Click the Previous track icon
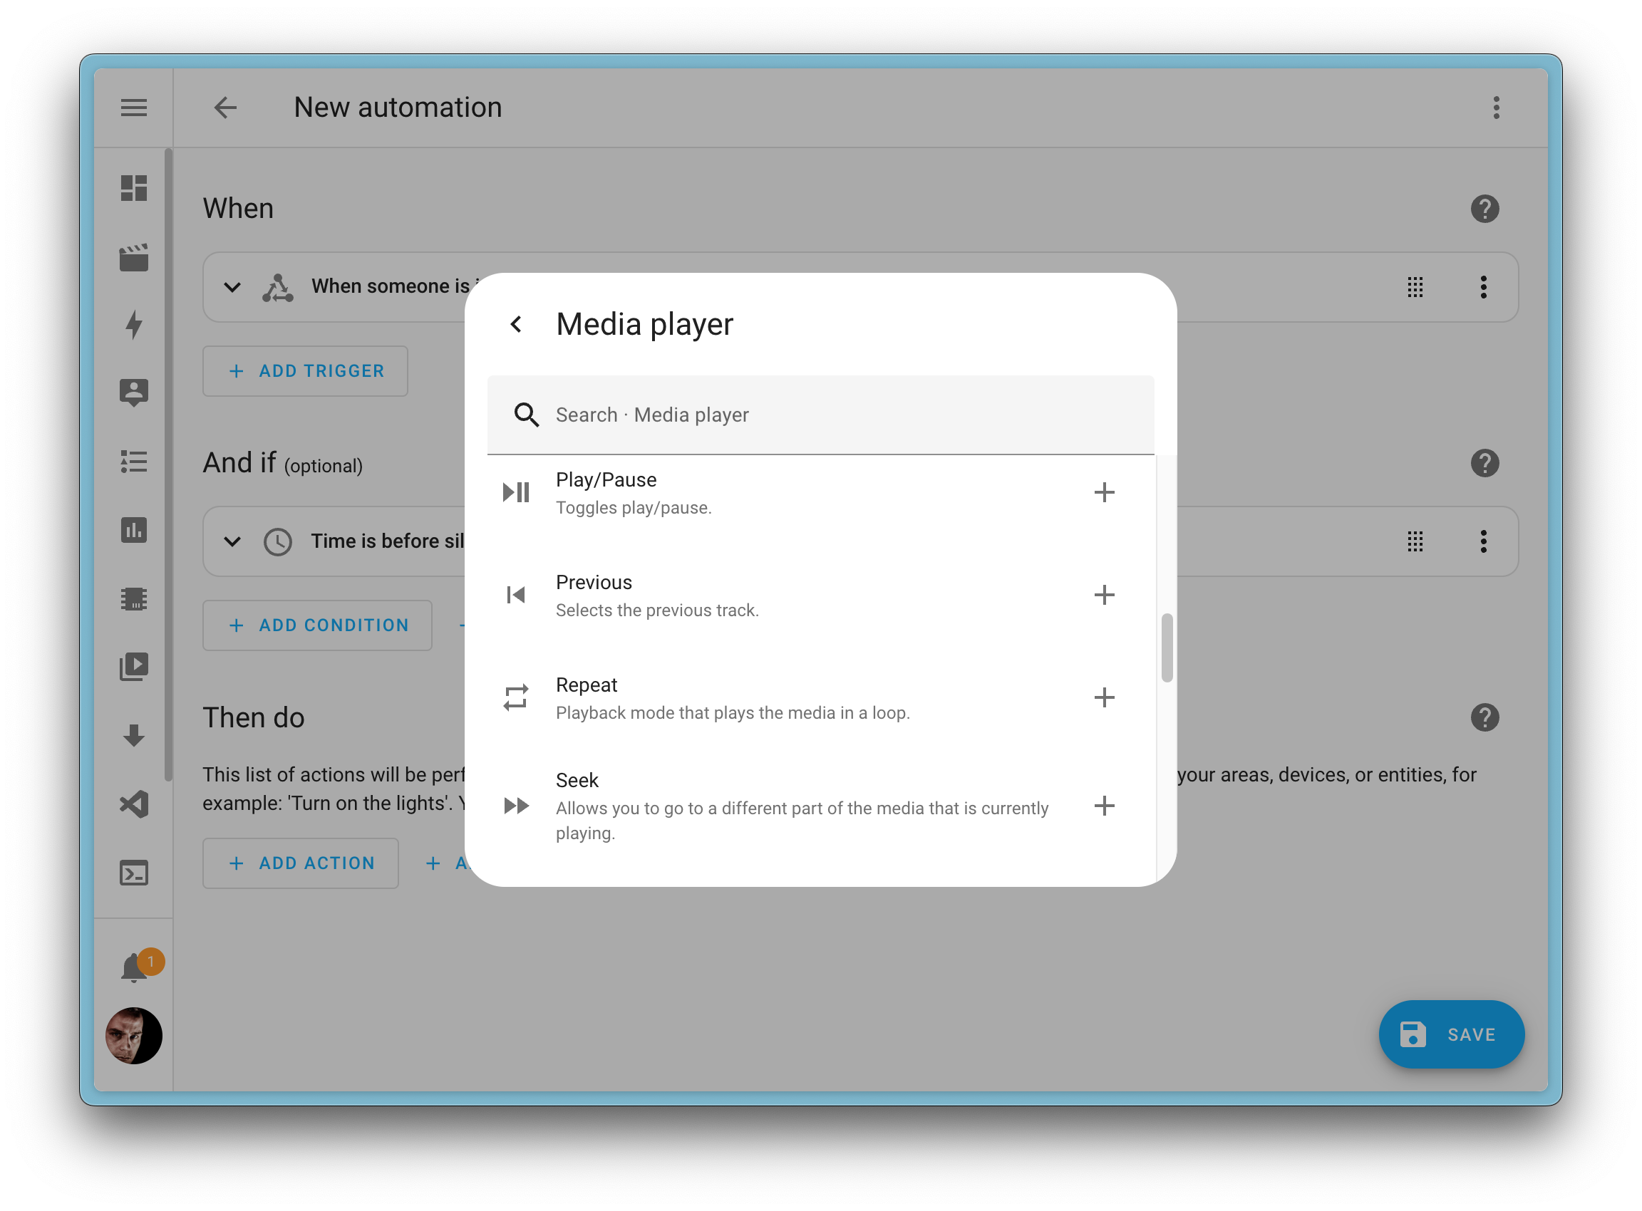Screen dimensions: 1642x1211 516,594
